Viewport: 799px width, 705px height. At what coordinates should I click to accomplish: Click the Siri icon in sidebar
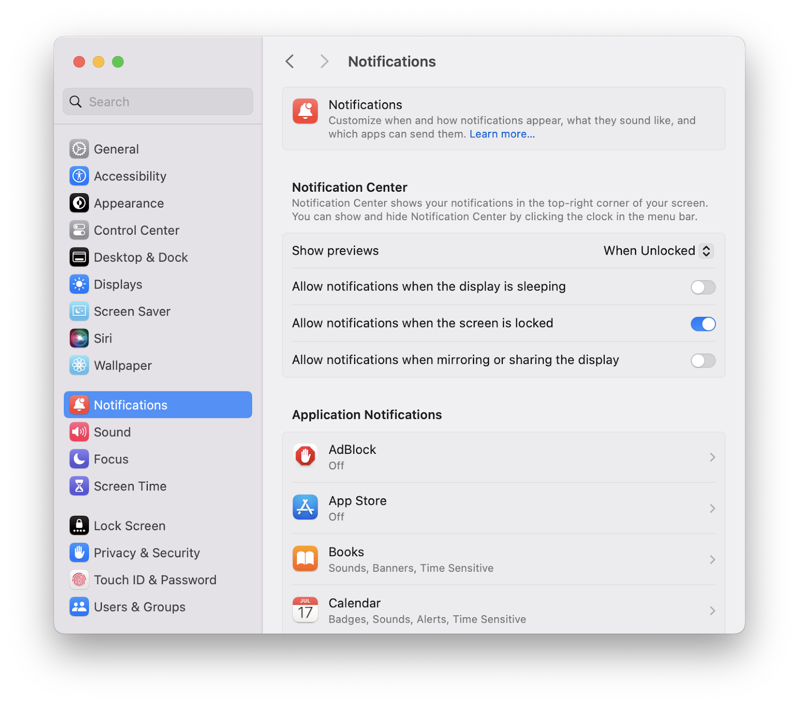coord(79,338)
